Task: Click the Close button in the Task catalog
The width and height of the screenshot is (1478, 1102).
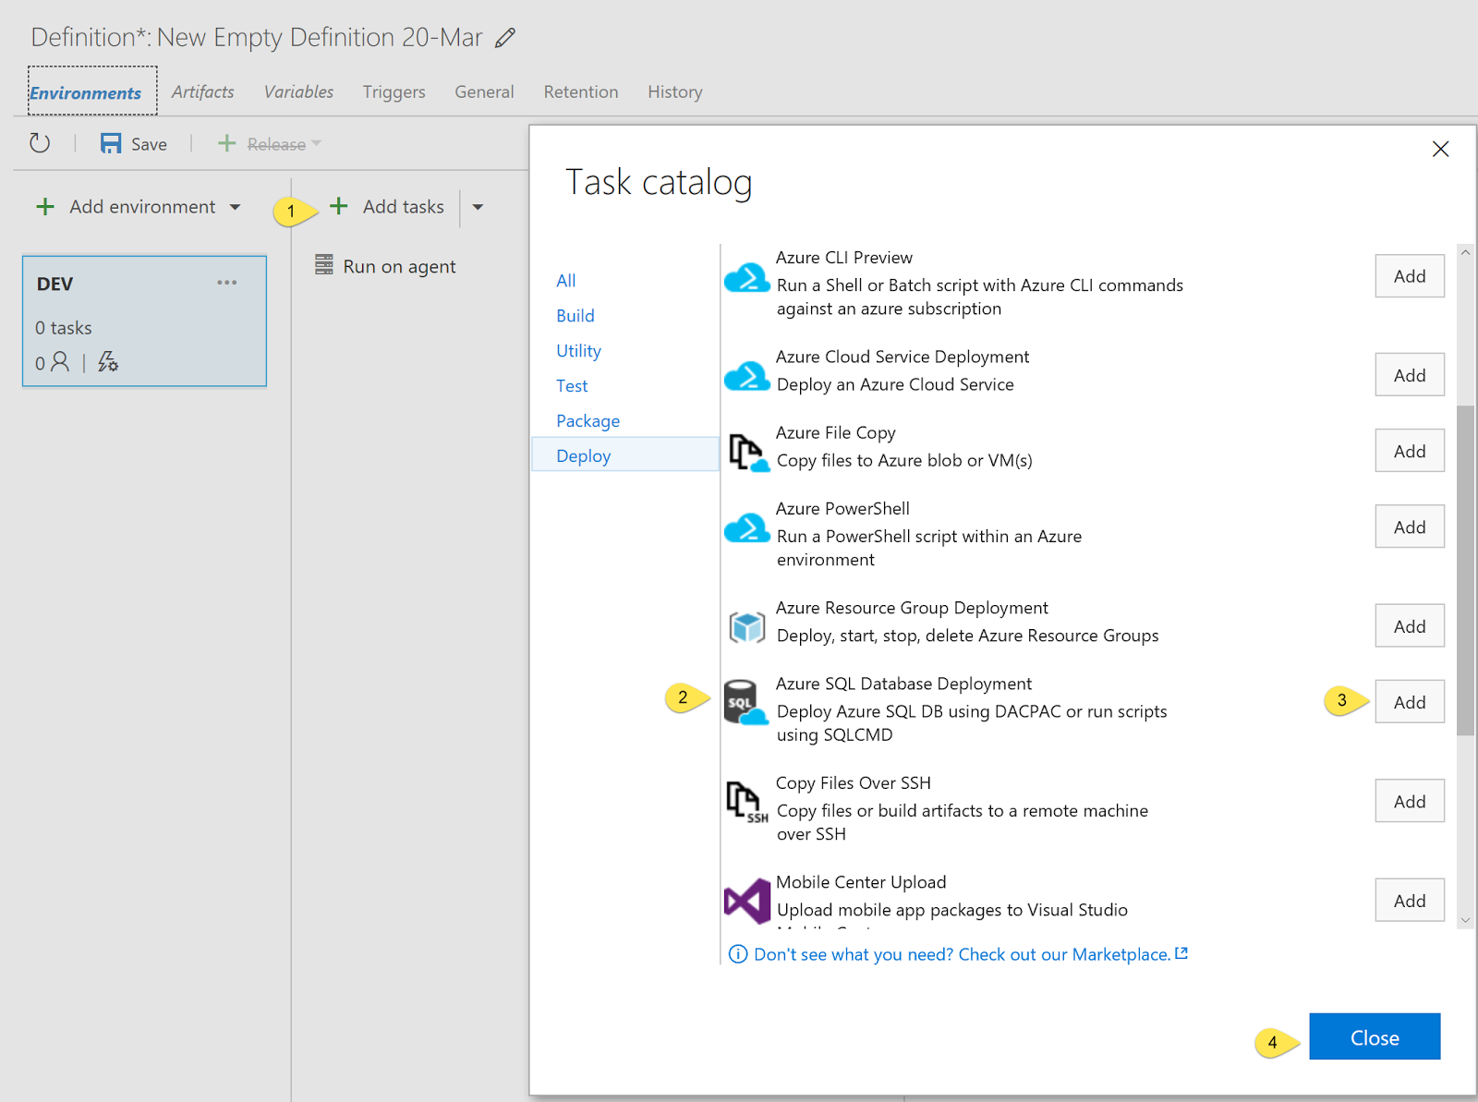Action: 1374,1036
